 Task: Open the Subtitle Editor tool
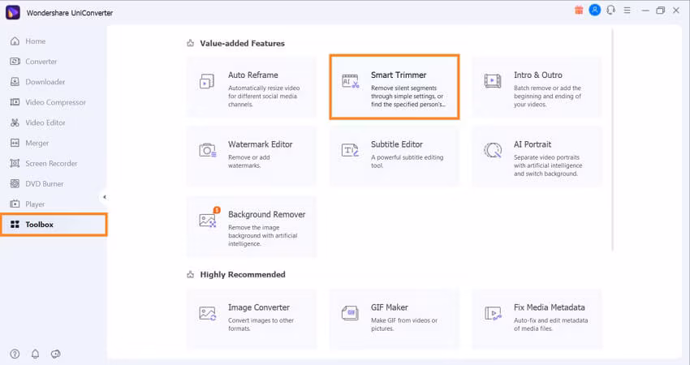395,156
